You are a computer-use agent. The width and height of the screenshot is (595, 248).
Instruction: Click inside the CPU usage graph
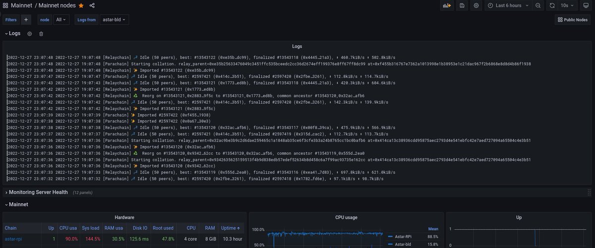[325, 238]
